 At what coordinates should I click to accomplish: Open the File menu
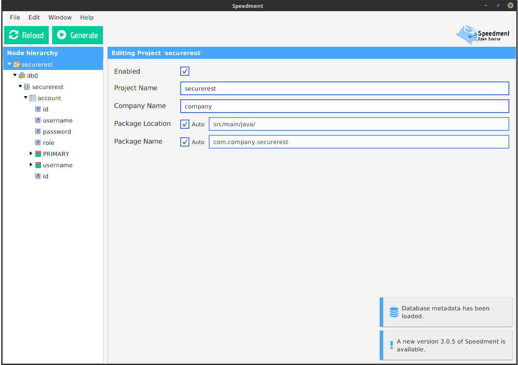click(x=15, y=17)
